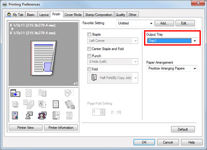Viewport: 207px width, 150px height.
Task: Switch to the Layout tab
Action: 44,15
